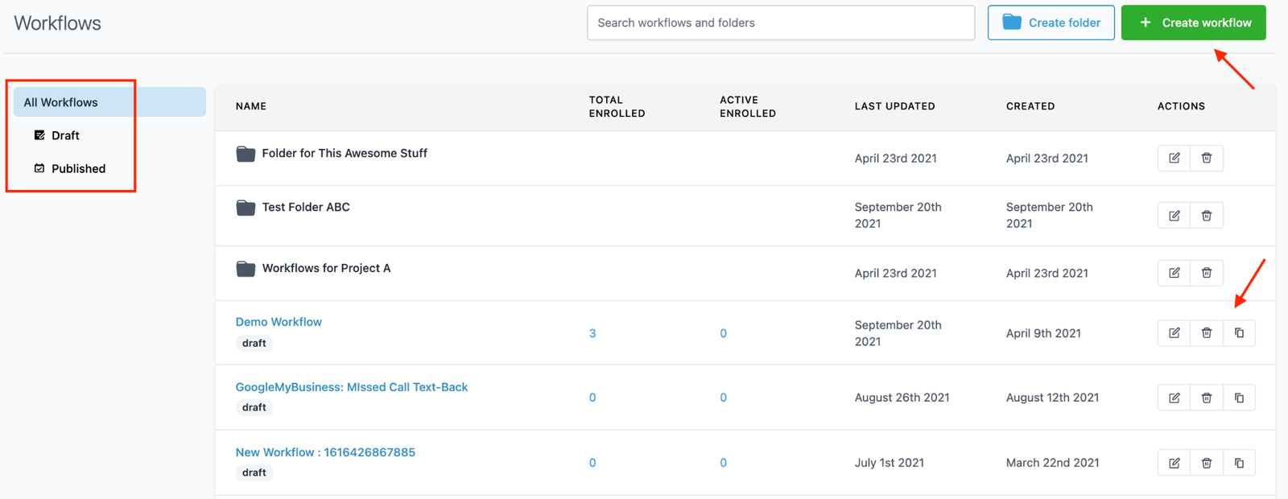
Task: Focus the Search workflows and folders field
Action: (x=780, y=23)
